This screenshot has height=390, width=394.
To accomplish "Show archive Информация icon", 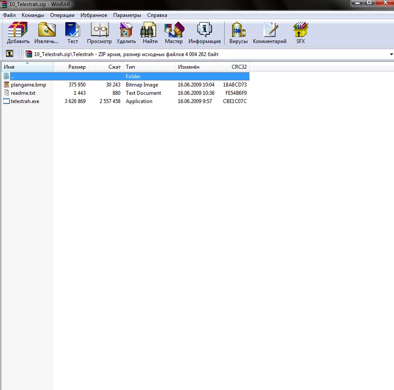I will [205, 30].
